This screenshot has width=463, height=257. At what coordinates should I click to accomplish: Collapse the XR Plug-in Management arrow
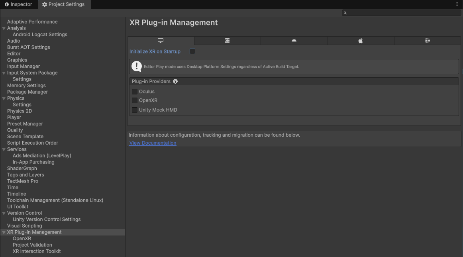pos(4,232)
